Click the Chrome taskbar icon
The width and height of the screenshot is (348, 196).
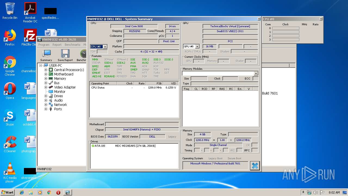49,192
